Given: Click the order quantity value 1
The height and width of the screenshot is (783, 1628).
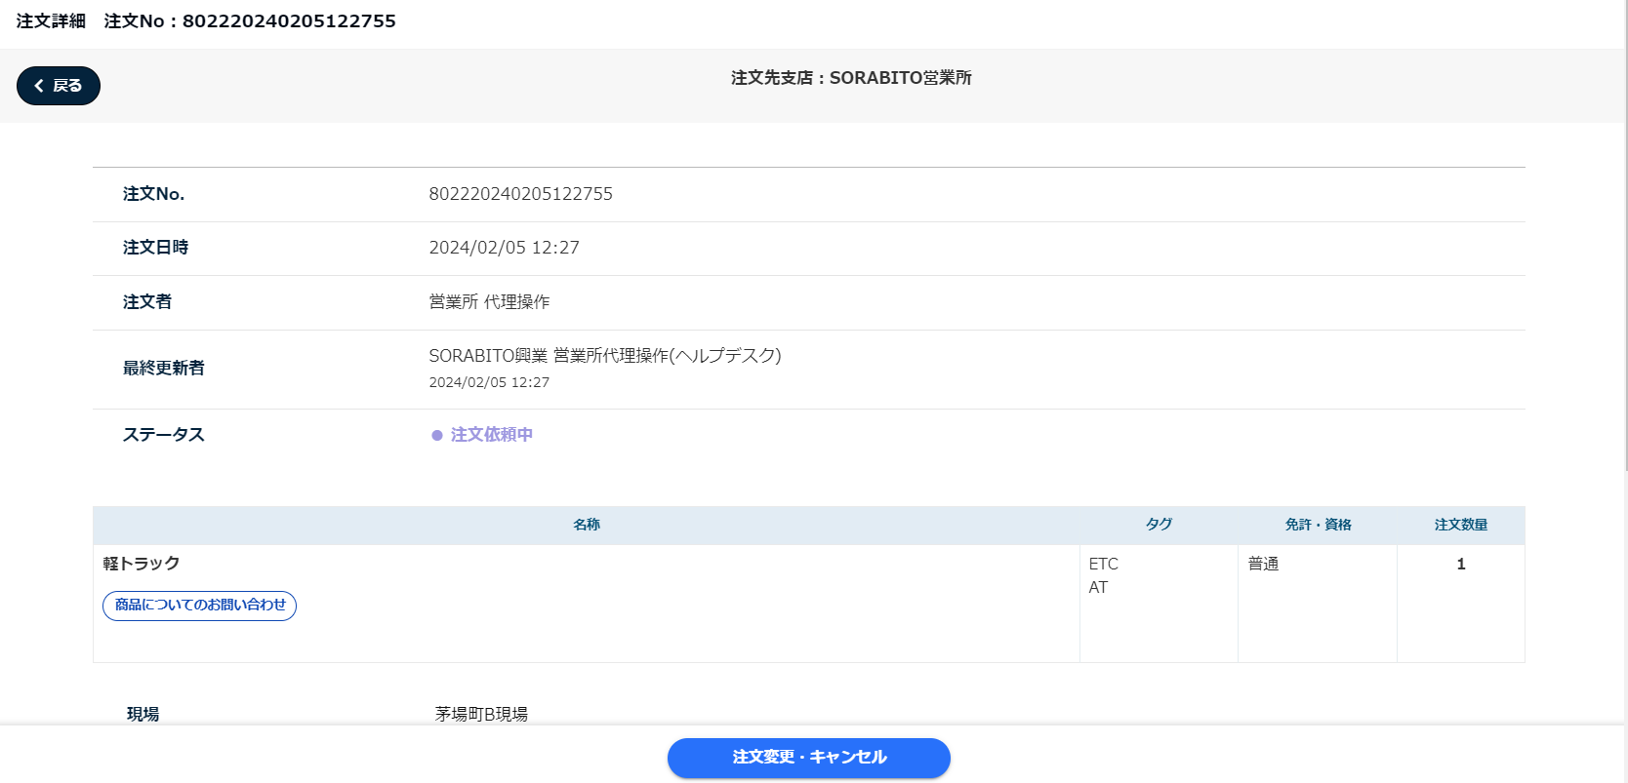Looking at the screenshot, I should [x=1460, y=564].
